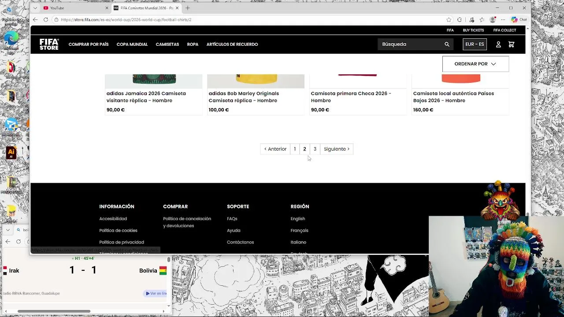Close the FIFA Camisetas Mundial tab

[177, 8]
